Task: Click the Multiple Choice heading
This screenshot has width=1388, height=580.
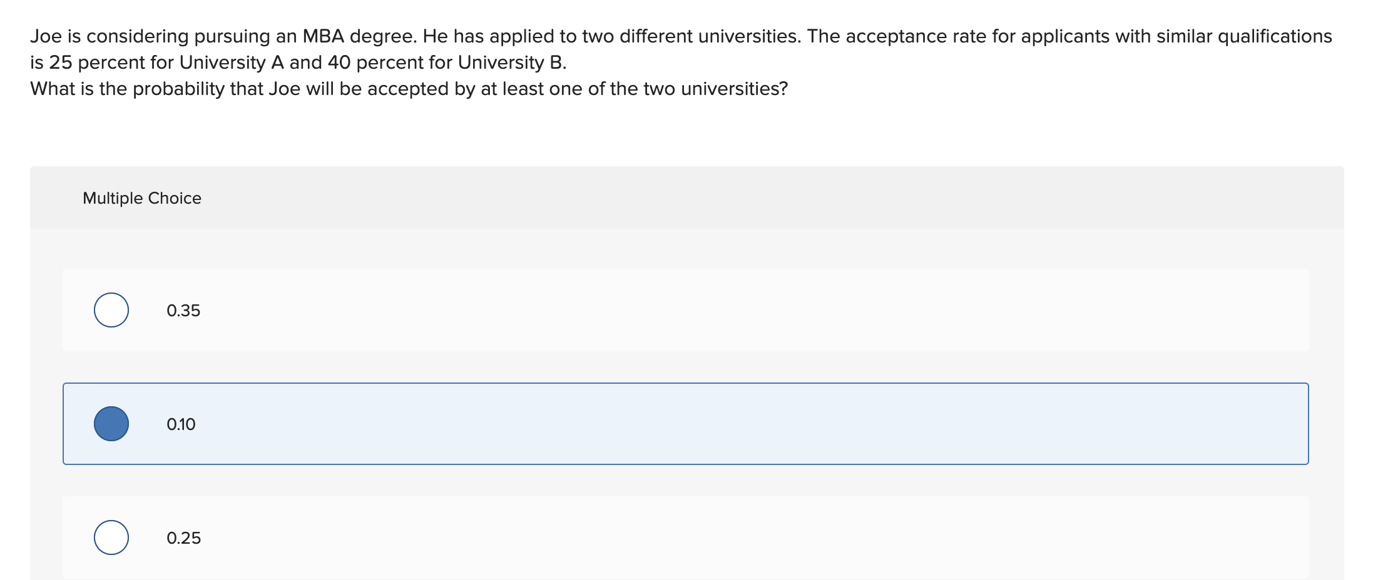Action: click(142, 198)
